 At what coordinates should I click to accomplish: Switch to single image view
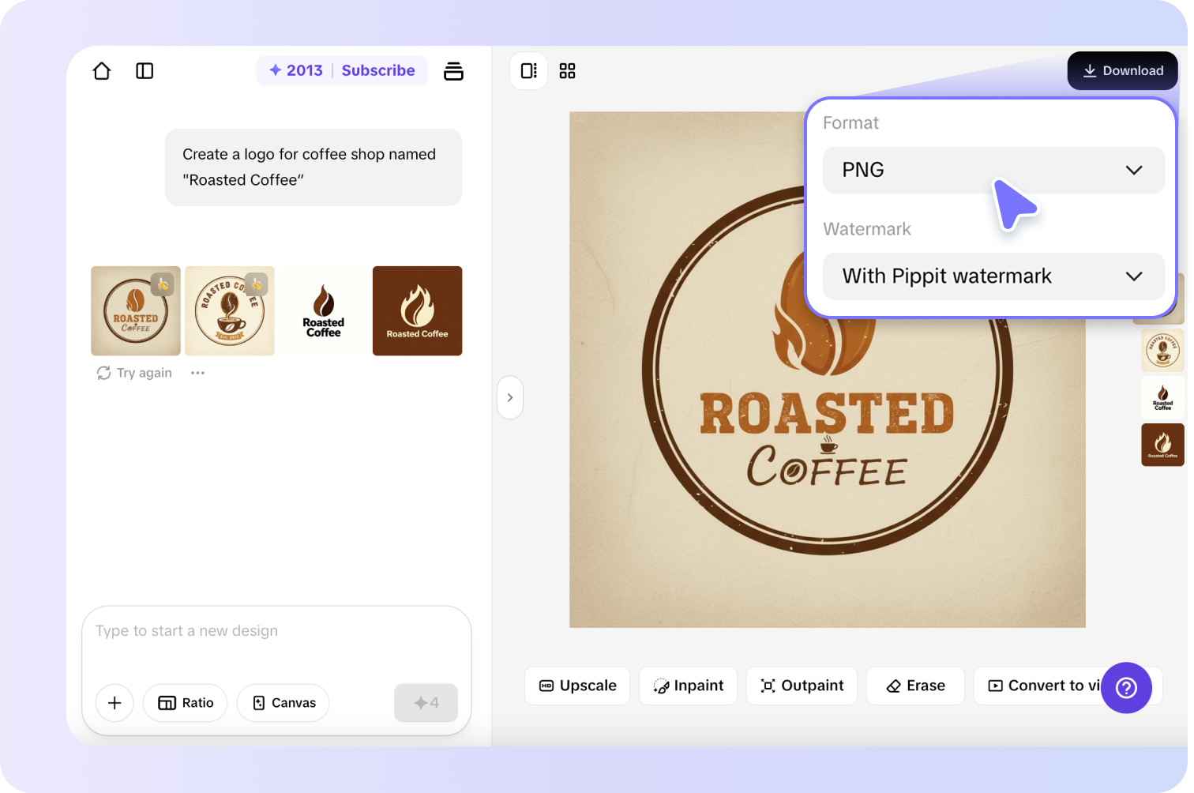point(528,70)
